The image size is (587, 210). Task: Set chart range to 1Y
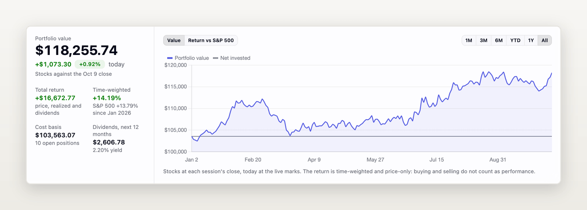[x=531, y=40]
